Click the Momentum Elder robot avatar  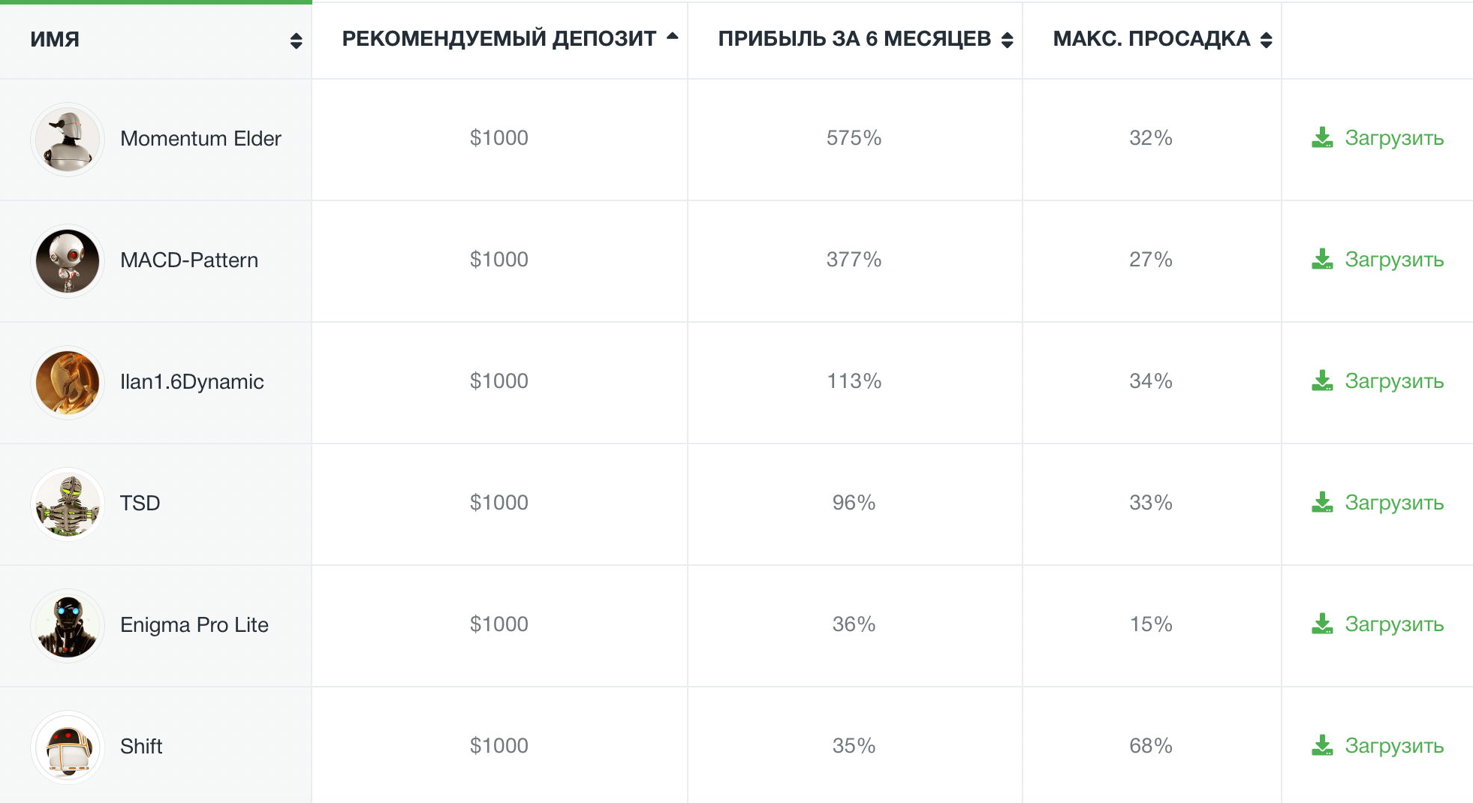click(x=67, y=139)
